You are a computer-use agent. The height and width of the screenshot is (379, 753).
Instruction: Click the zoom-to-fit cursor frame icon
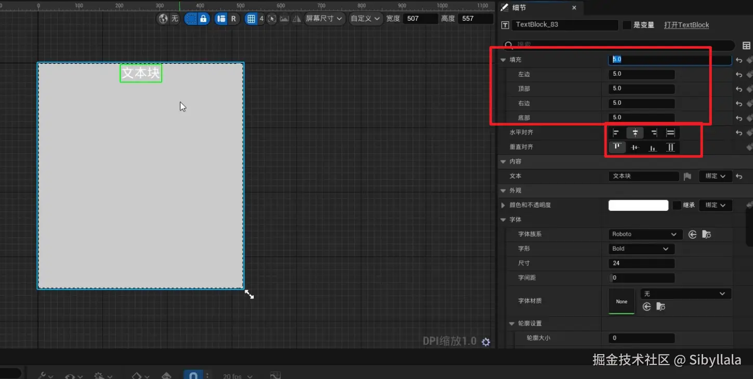(x=272, y=19)
